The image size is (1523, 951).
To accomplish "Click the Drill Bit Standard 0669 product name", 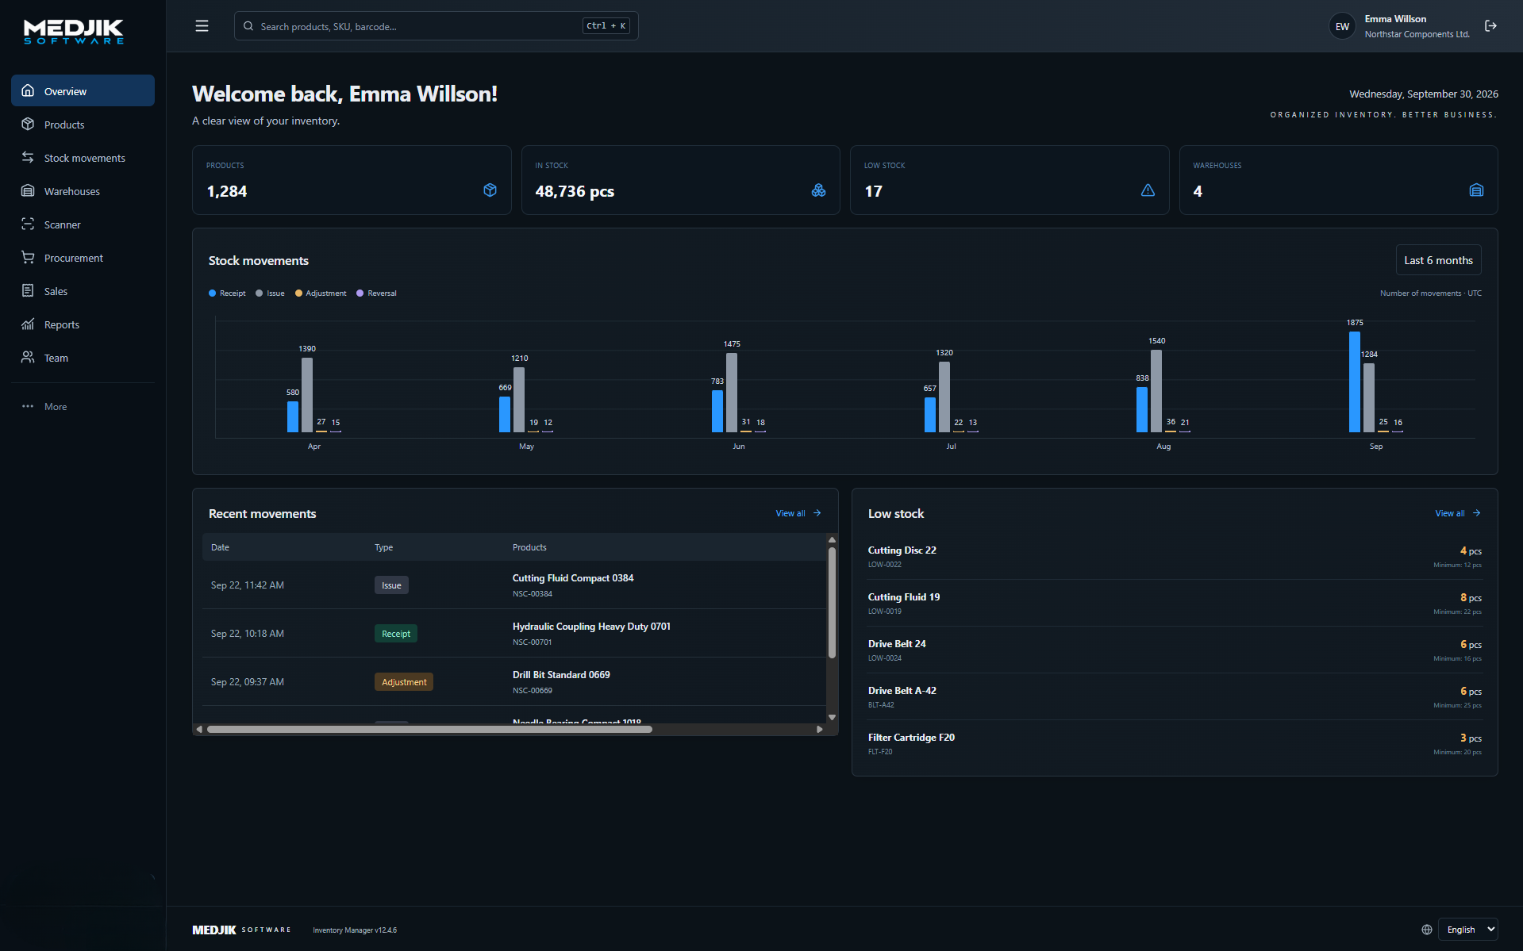I will pyautogui.click(x=561, y=675).
